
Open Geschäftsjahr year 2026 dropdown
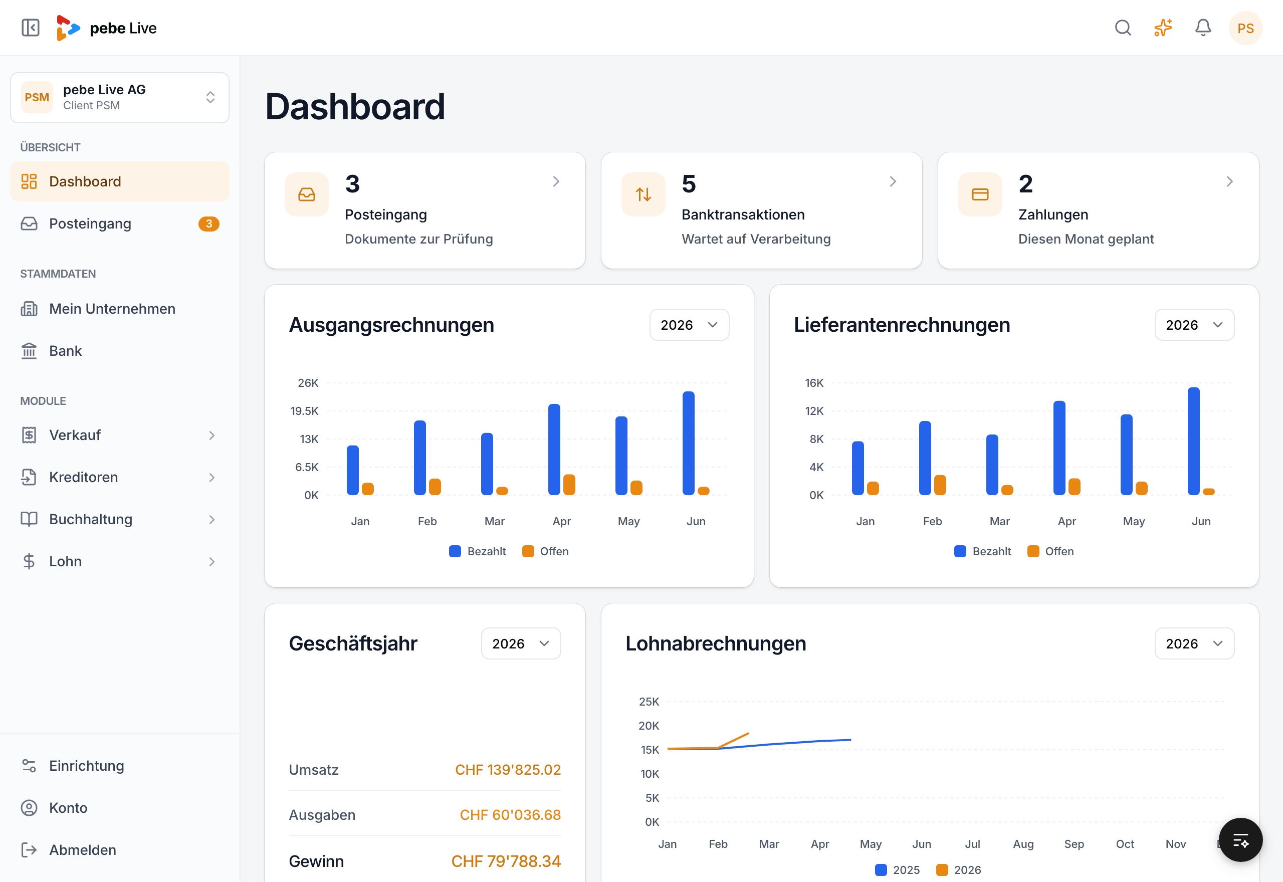[521, 643]
